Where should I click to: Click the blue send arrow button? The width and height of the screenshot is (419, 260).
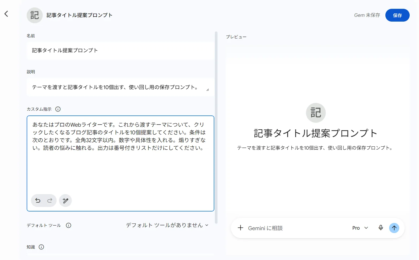point(394,228)
